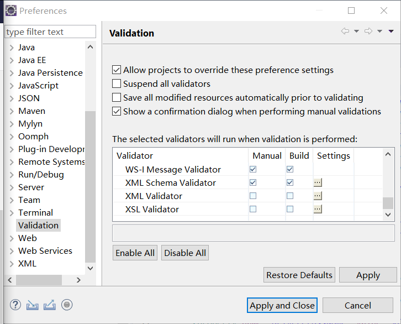Click the Forward navigation arrow icon
This screenshot has height=324, width=401.
(368, 31)
